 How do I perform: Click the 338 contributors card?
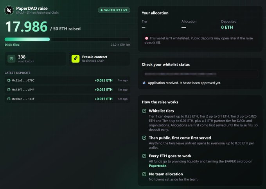tap(35, 59)
